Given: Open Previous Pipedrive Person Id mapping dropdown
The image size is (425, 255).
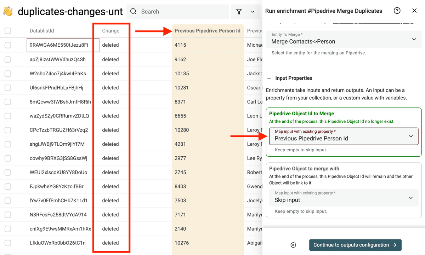Looking at the screenshot, I should [344, 136].
